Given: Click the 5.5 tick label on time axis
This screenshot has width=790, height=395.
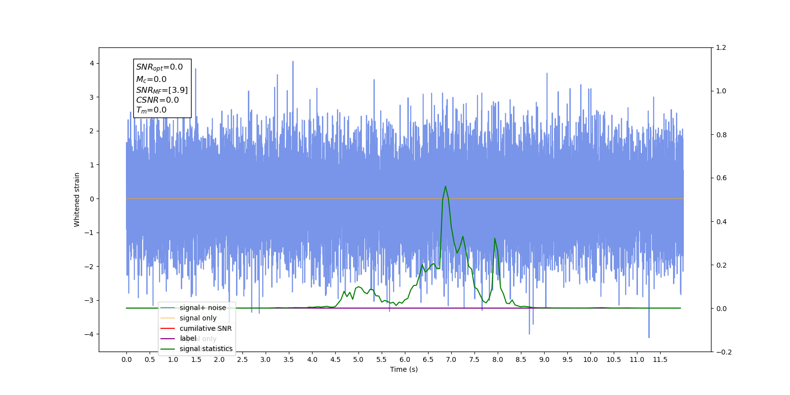Looking at the screenshot, I should [x=382, y=359].
